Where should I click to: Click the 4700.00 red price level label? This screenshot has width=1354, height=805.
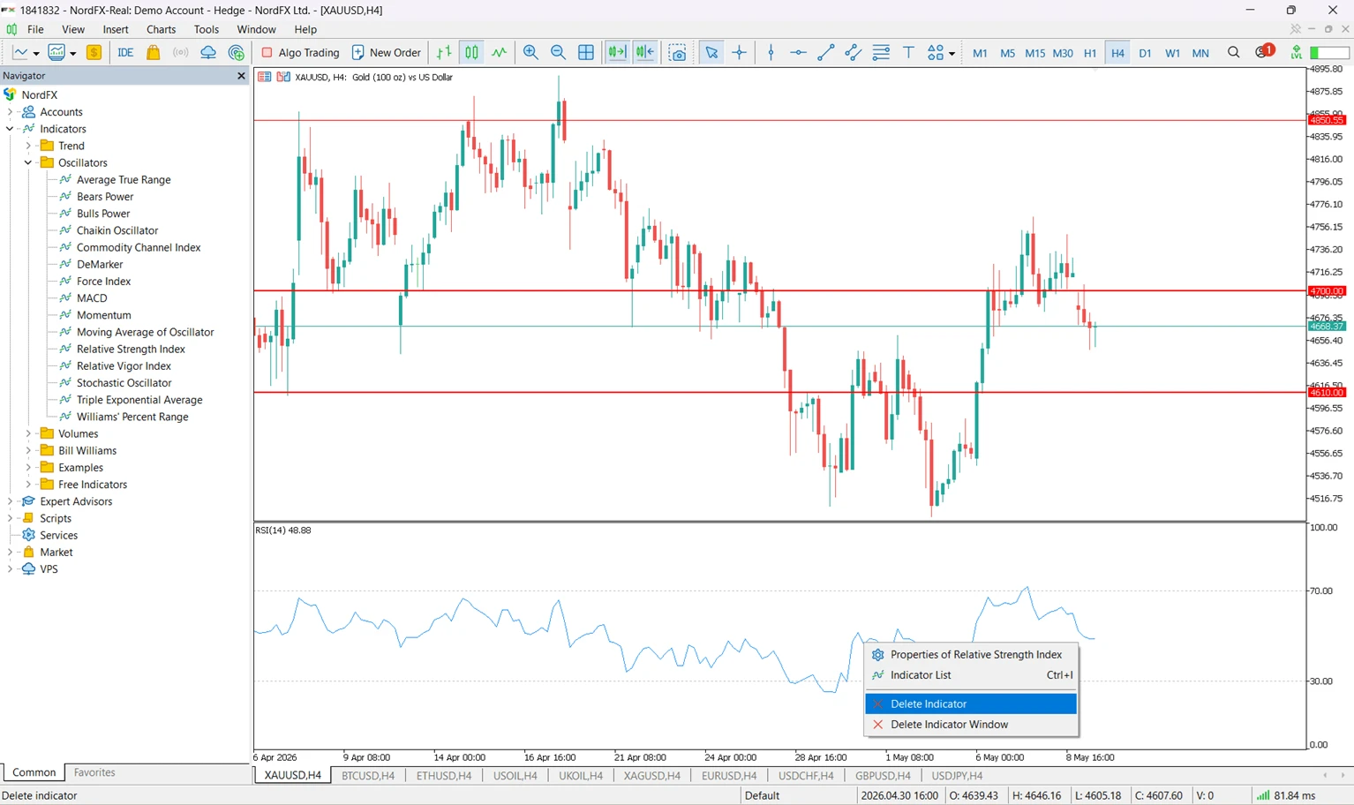point(1327,291)
